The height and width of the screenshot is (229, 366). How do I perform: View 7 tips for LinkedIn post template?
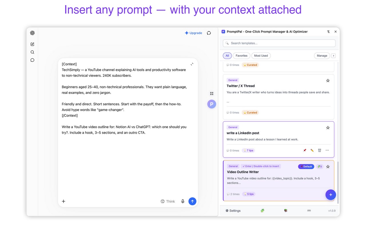pos(248,151)
